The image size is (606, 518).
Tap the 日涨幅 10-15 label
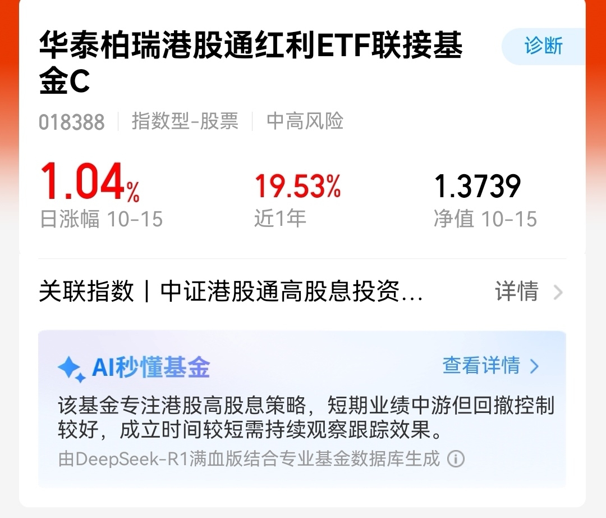(x=101, y=219)
